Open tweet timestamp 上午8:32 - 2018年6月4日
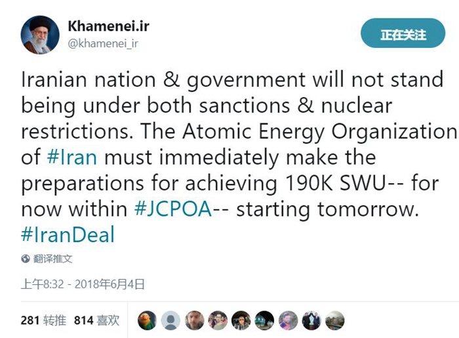This screenshot has height=338, width=459. point(83,284)
